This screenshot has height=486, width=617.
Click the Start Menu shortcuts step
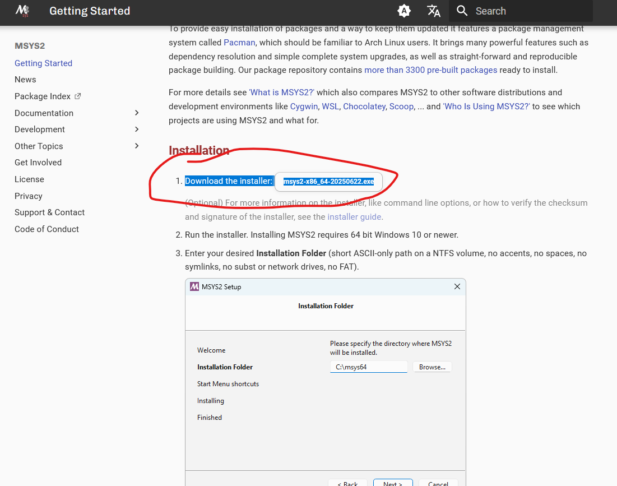pos(228,383)
